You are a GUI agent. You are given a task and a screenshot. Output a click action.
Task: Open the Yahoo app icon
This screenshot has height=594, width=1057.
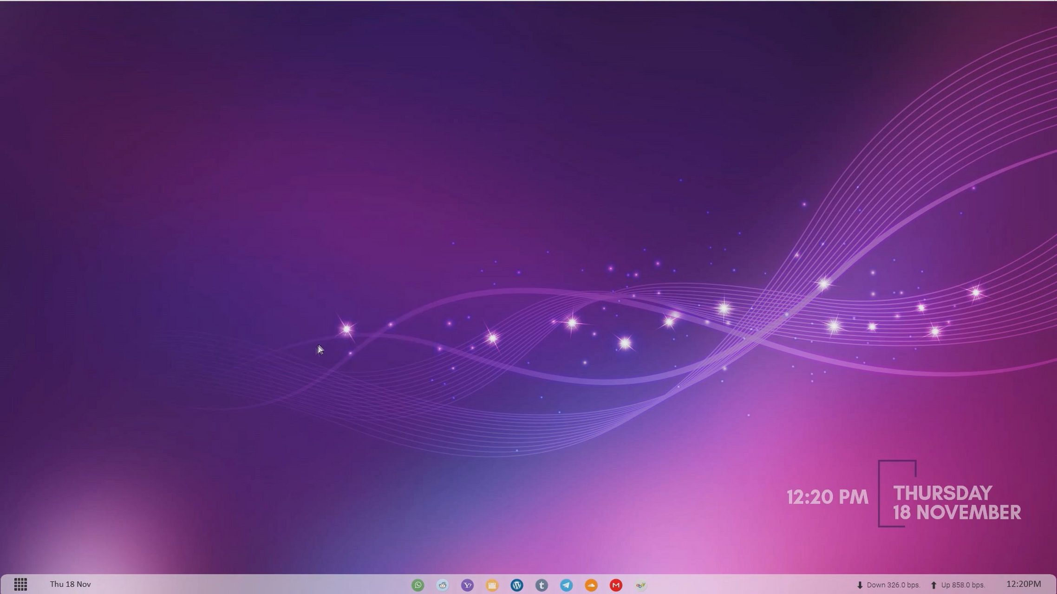tap(467, 585)
